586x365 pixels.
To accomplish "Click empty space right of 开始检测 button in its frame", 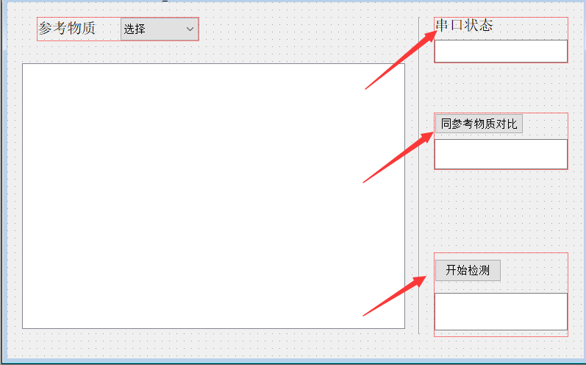I will [534, 270].
